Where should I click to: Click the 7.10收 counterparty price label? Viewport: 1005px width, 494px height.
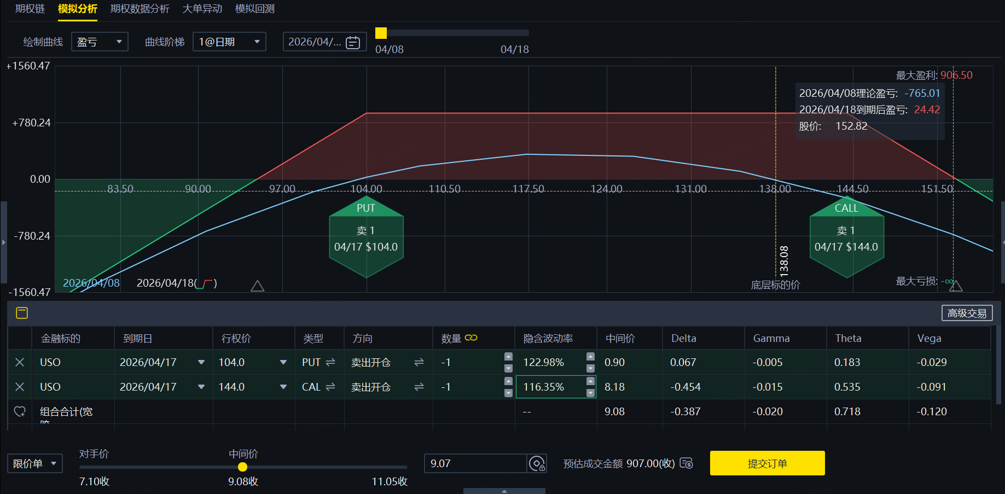[x=94, y=481]
